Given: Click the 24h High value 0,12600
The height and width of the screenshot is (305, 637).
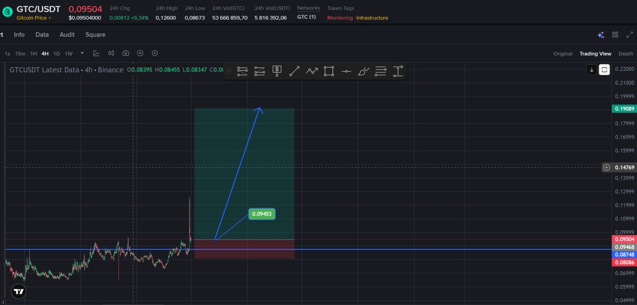Looking at the screenshot, I should [x=166, y=17].
